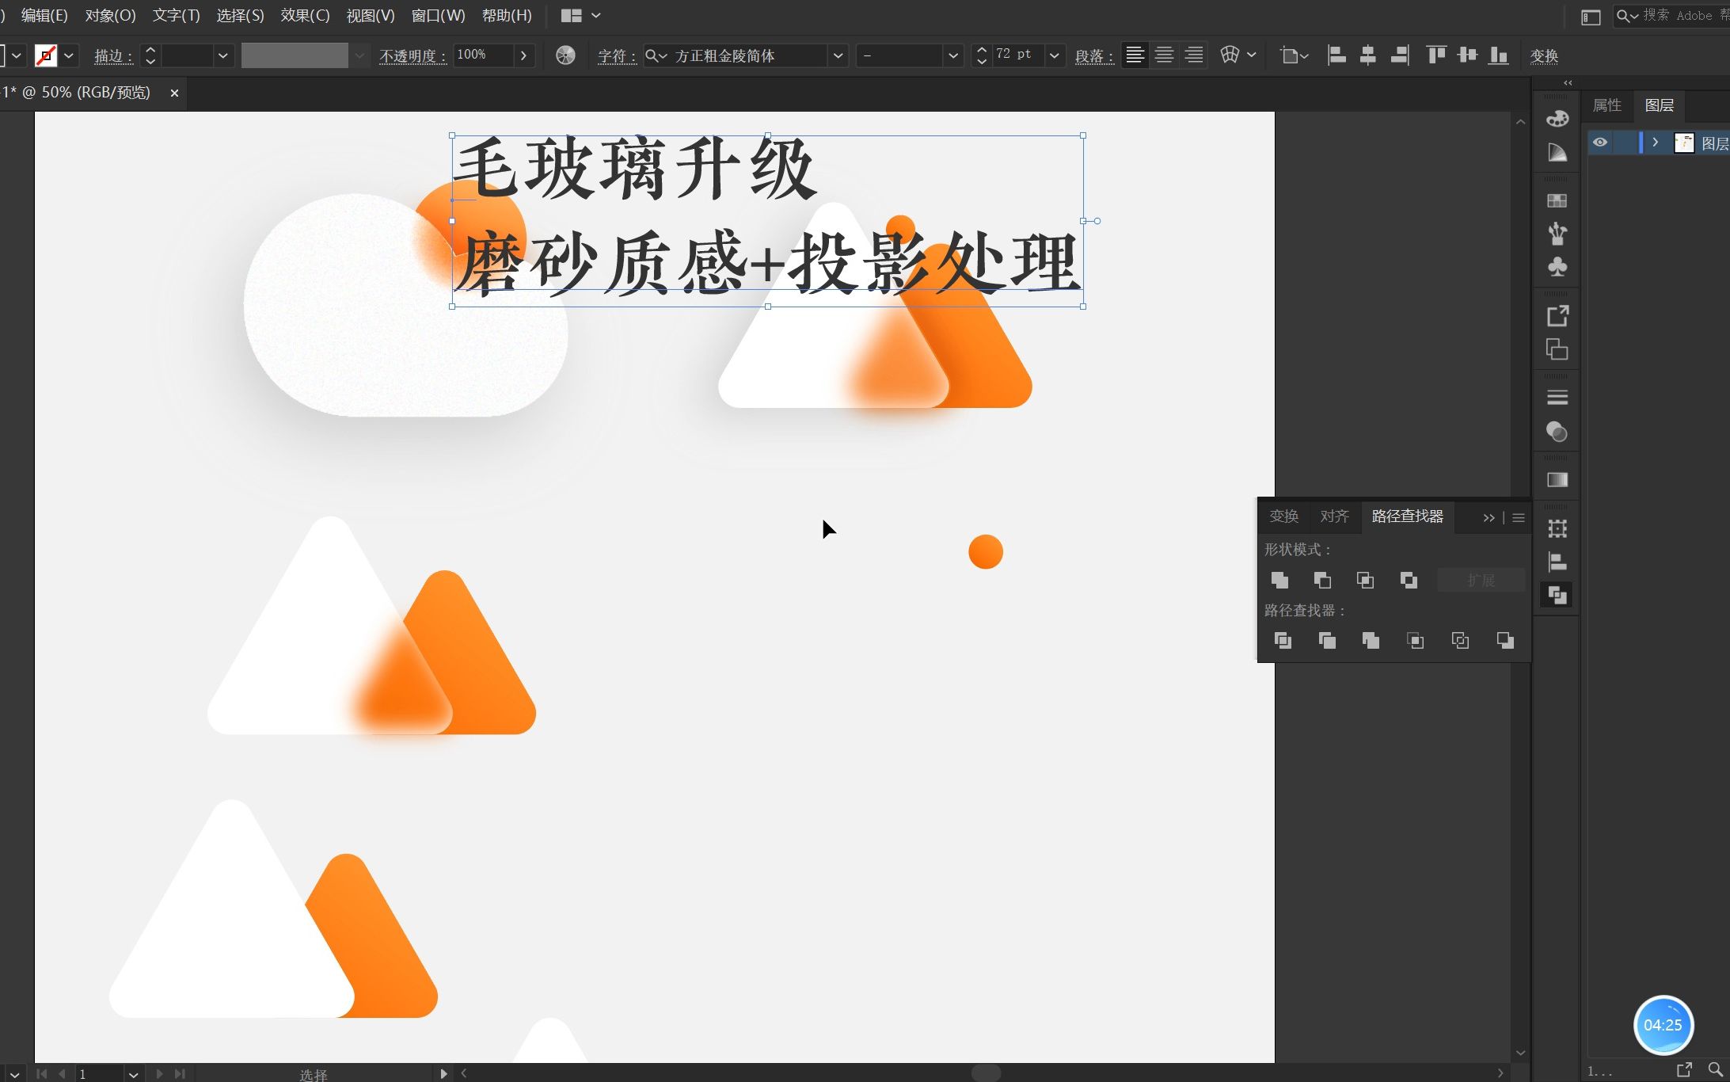Image resolution: width=1730 pixels, height=1082 pixels.
Task: Select center paragraph alignment in control bar
Action: pos(1164,55)
